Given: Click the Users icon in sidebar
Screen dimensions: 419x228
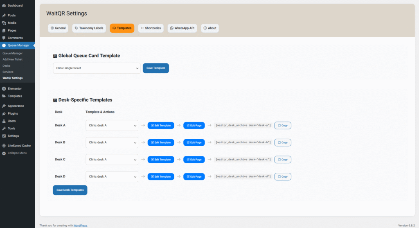Looking at the screenshot, I should (x=4, y=121).
